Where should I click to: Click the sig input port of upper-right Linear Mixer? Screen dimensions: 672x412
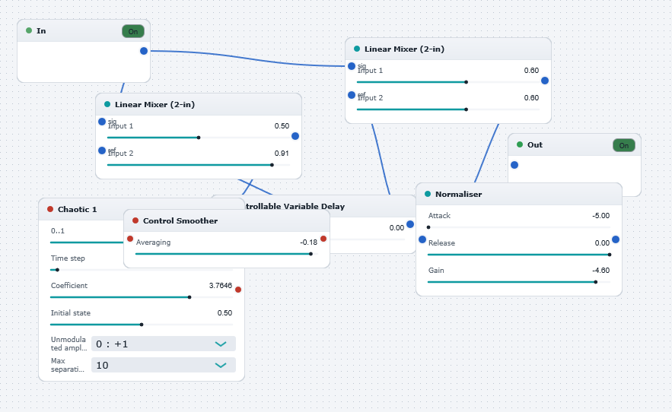click(352, 66)
